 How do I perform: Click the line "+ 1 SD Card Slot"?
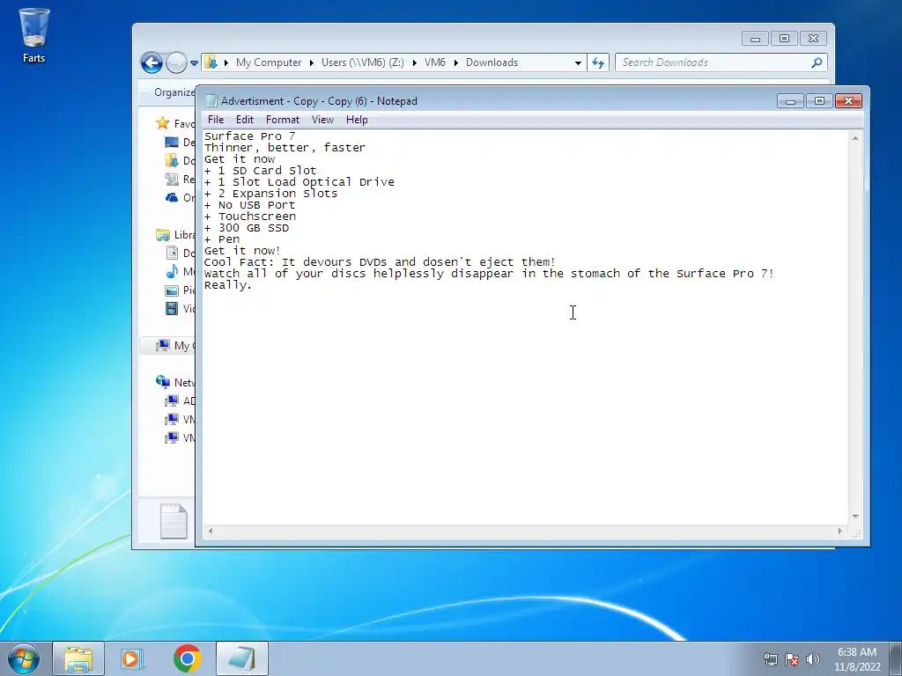pos(260,171)
